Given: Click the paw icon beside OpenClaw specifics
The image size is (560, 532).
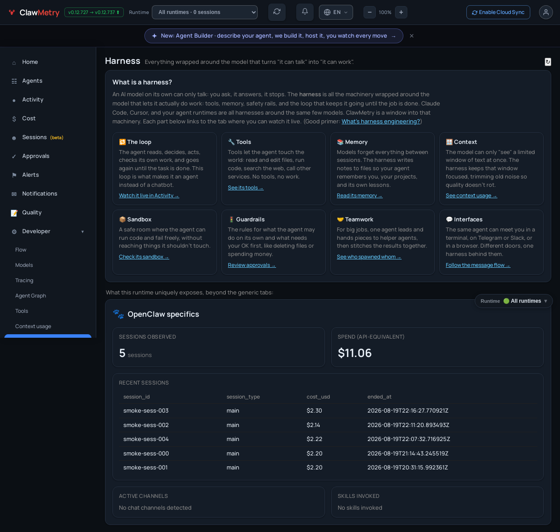Looking at the screenshot, I should (x=118, y=314).
